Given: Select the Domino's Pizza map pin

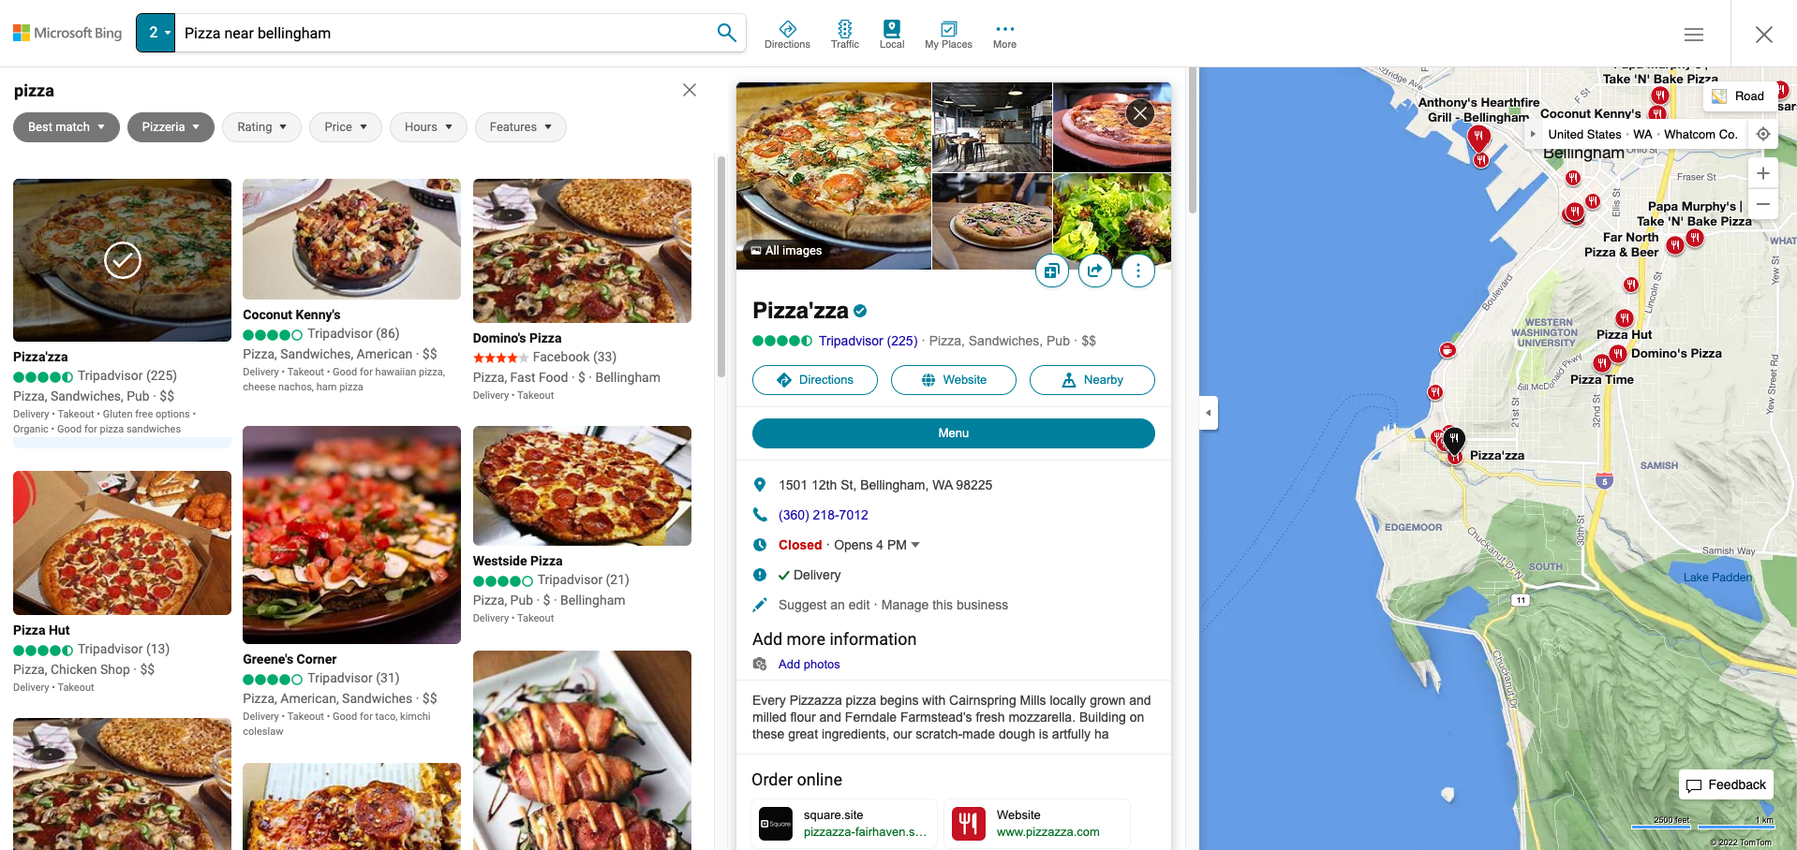Looking at the screenshot, I should pos(1618,354).
